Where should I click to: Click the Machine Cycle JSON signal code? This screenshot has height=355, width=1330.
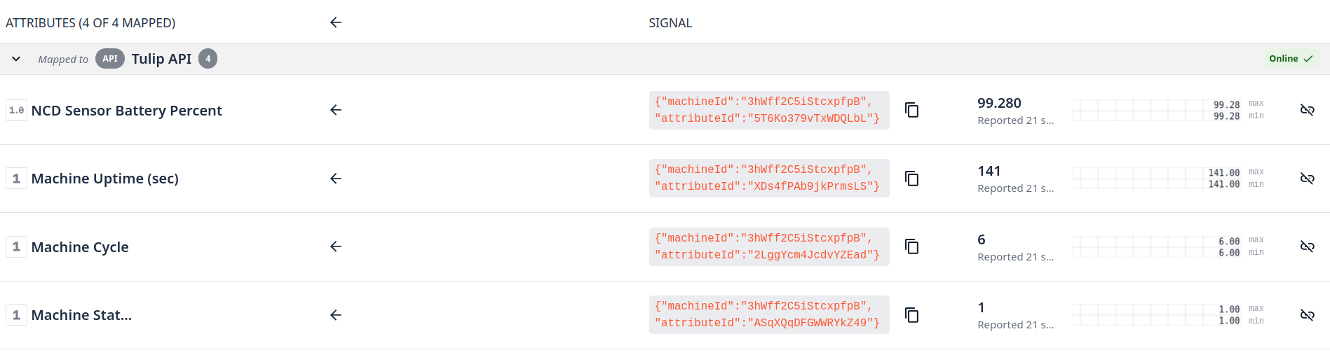[x=768, y=246]
